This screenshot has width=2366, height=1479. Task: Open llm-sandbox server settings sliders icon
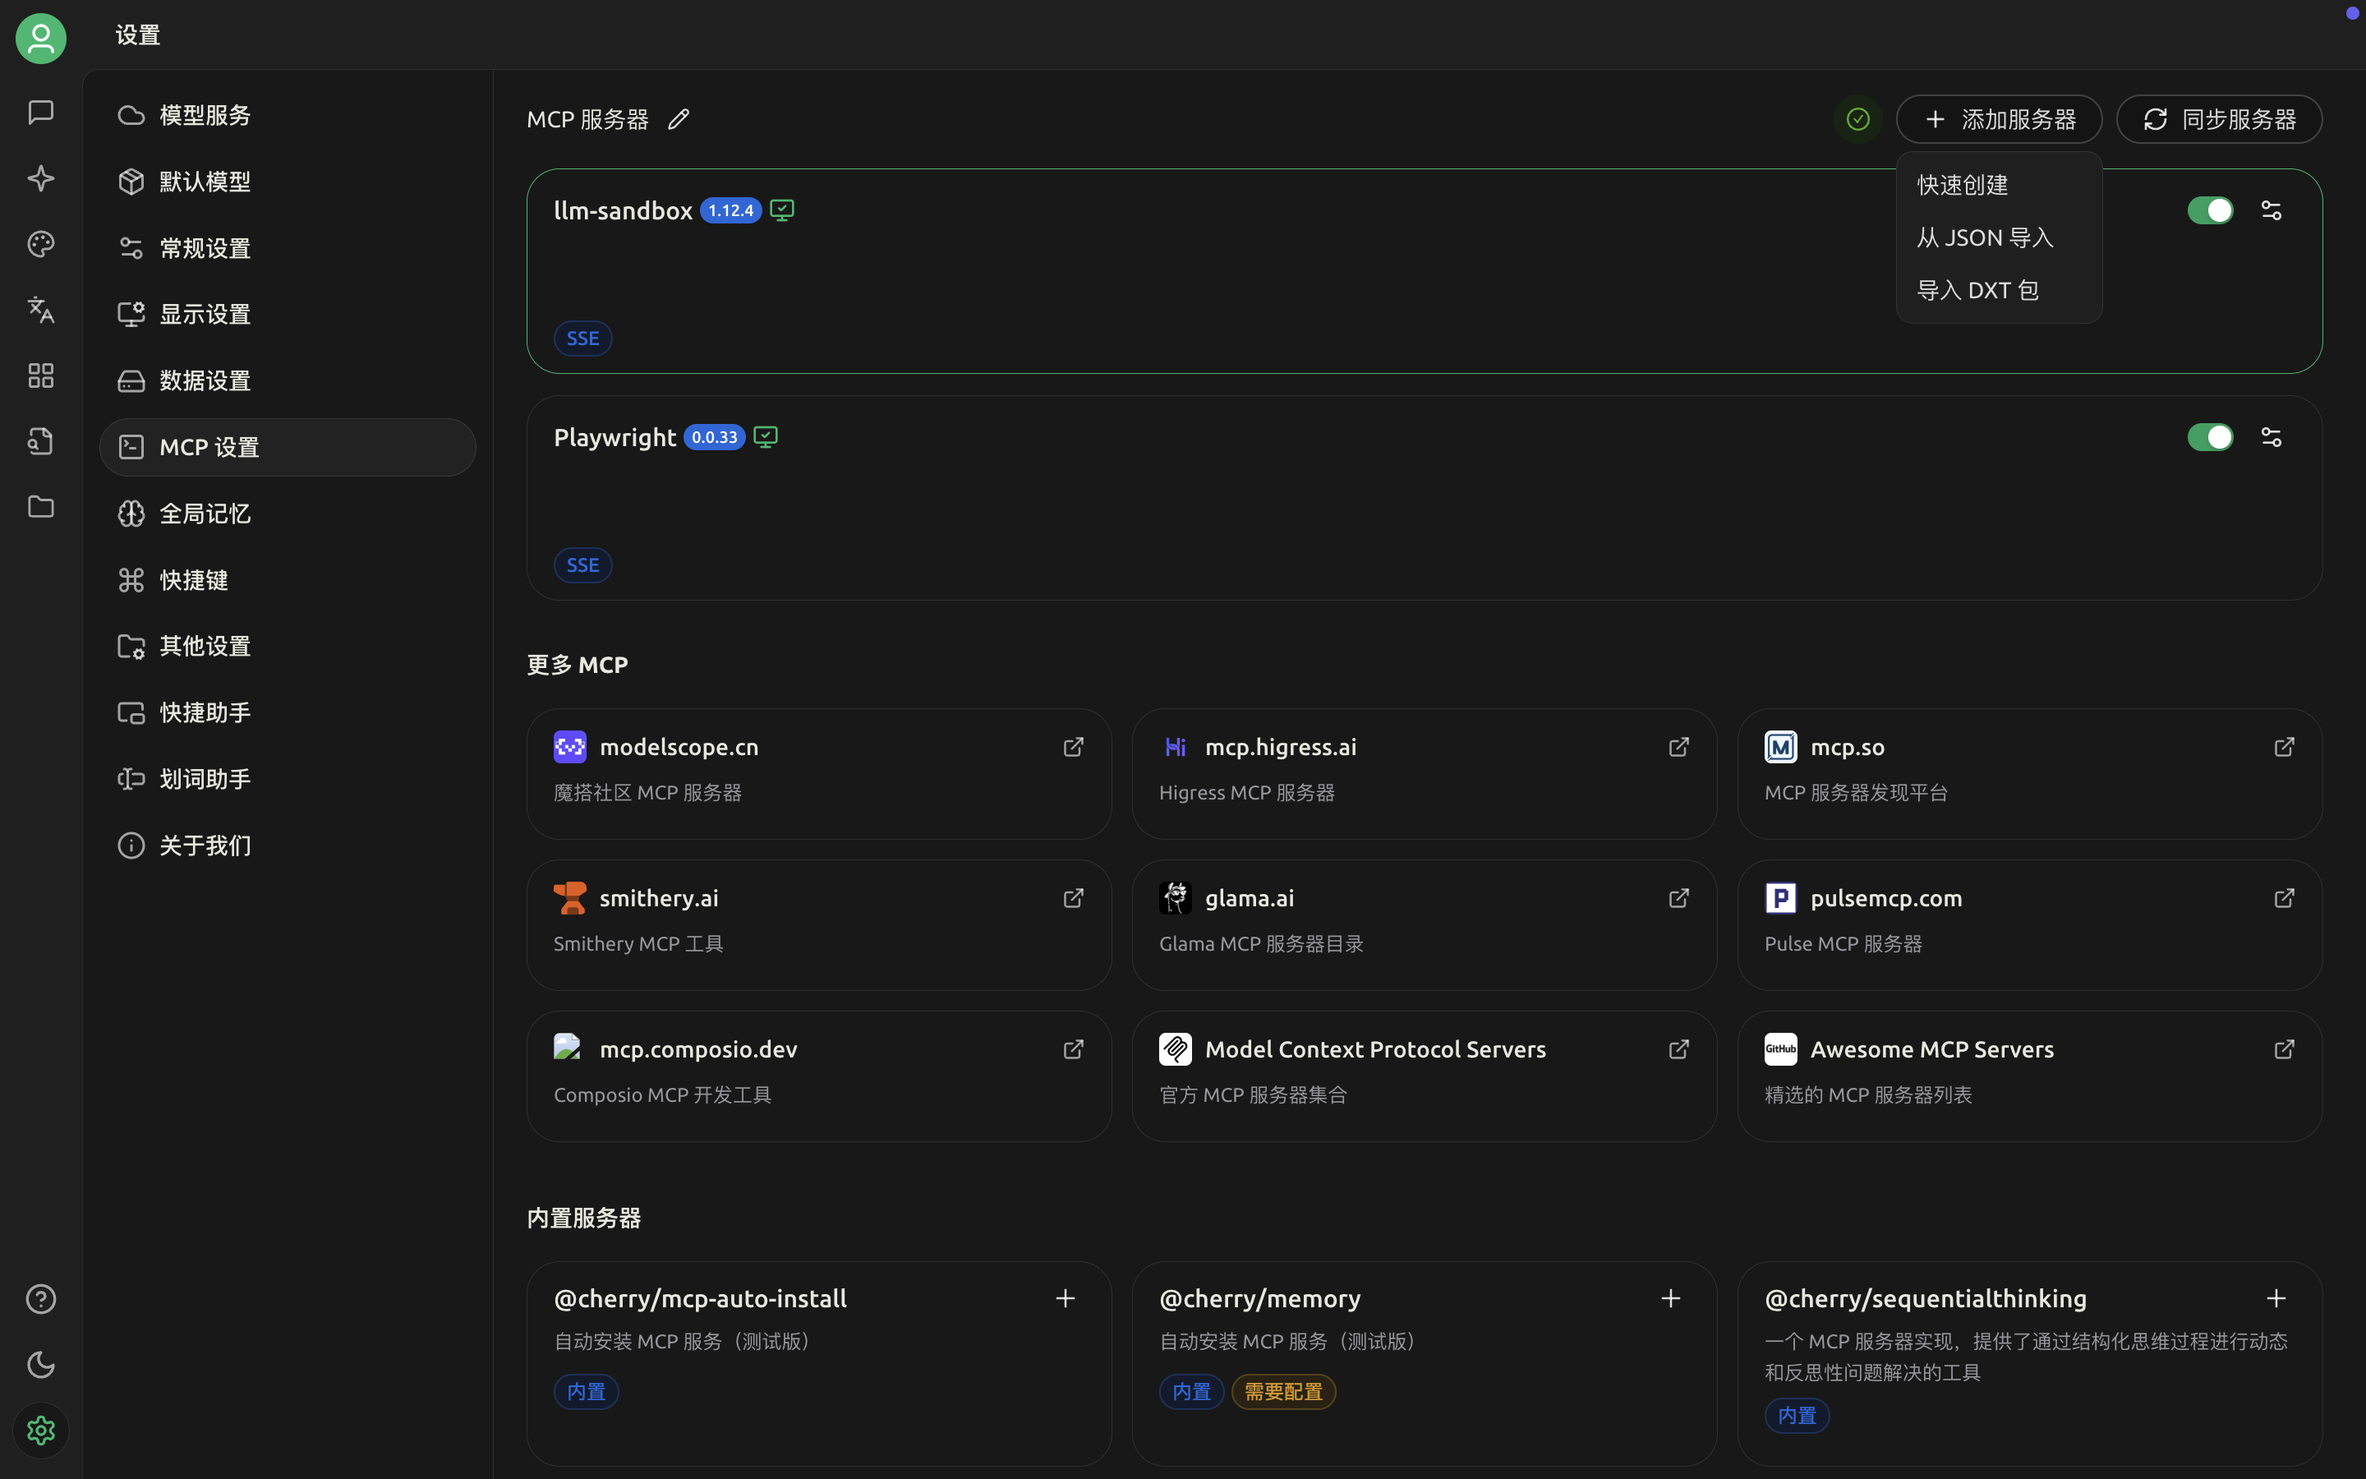tap(2272, 210)
